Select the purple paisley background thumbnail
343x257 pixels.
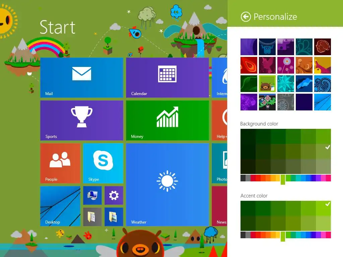[x=249, y=102]
